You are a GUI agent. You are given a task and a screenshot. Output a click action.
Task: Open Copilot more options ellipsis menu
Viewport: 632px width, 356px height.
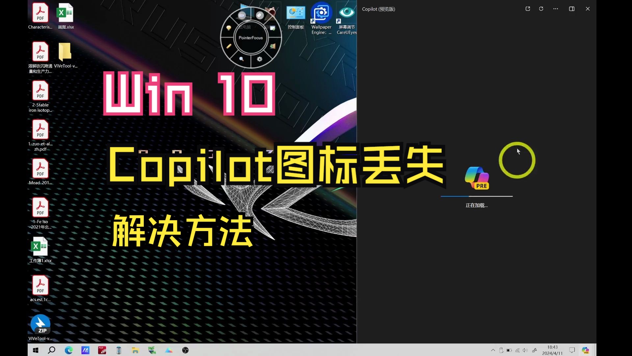pos(556,9)
